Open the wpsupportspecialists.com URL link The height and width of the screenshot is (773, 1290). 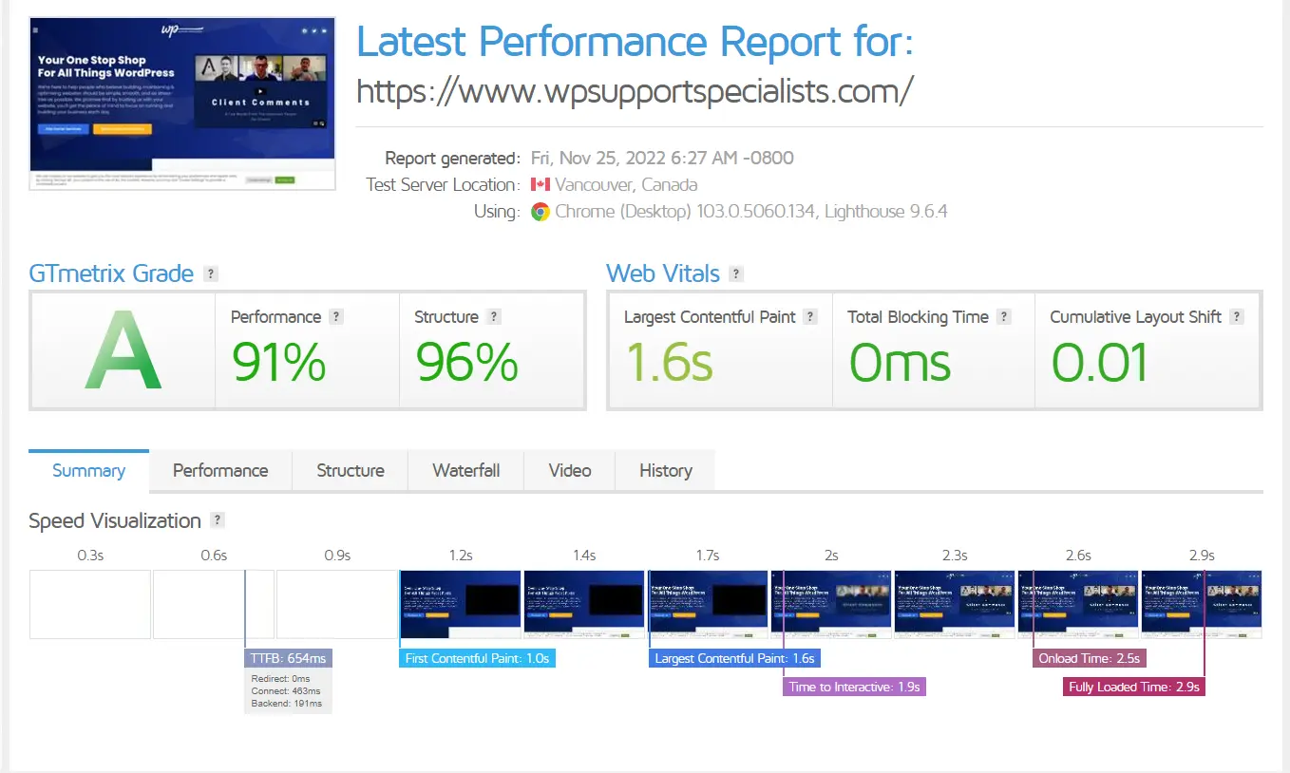click(x=635, y=91)
